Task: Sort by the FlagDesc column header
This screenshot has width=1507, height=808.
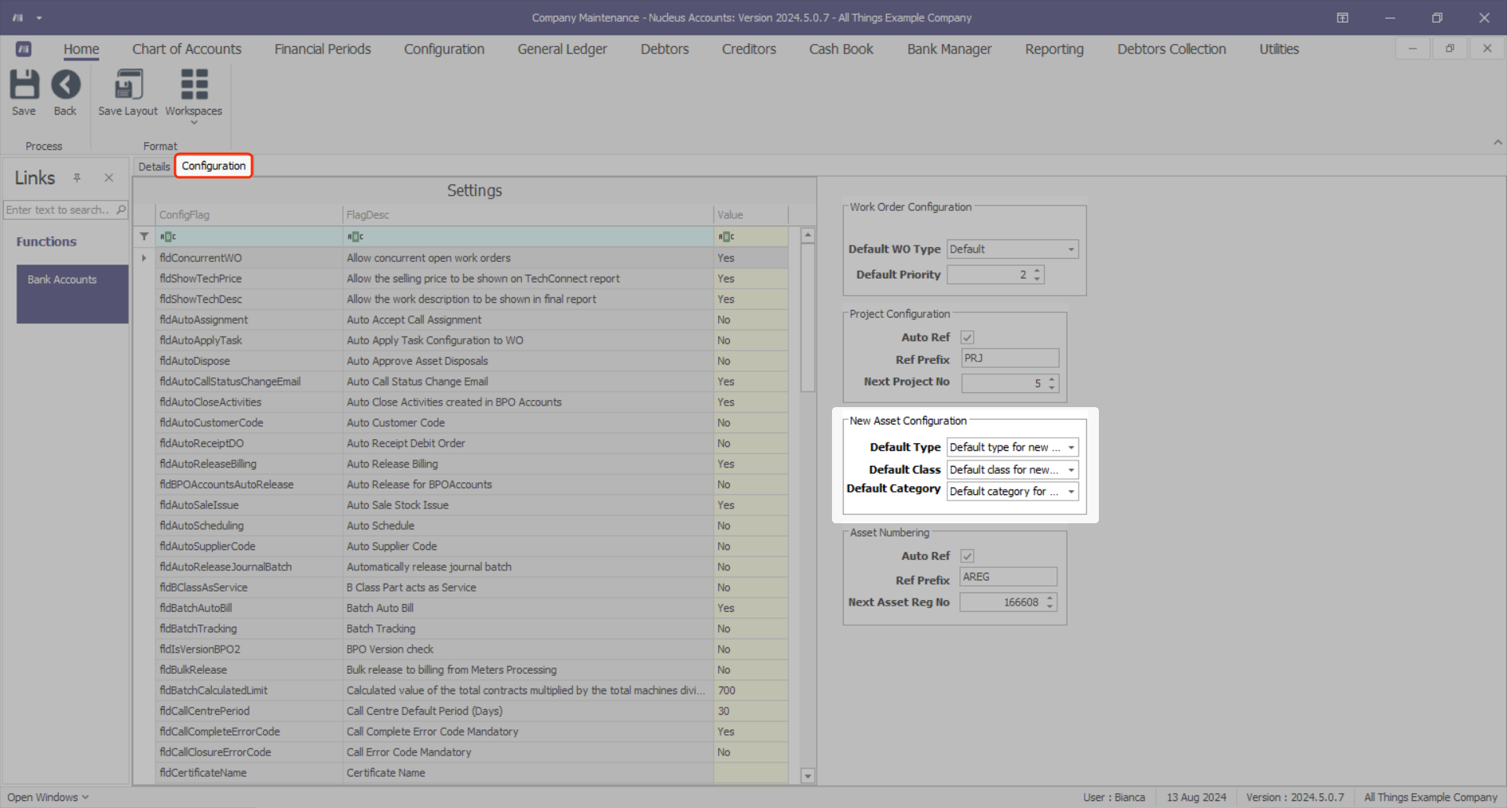Action: click(x=527, y=215)
